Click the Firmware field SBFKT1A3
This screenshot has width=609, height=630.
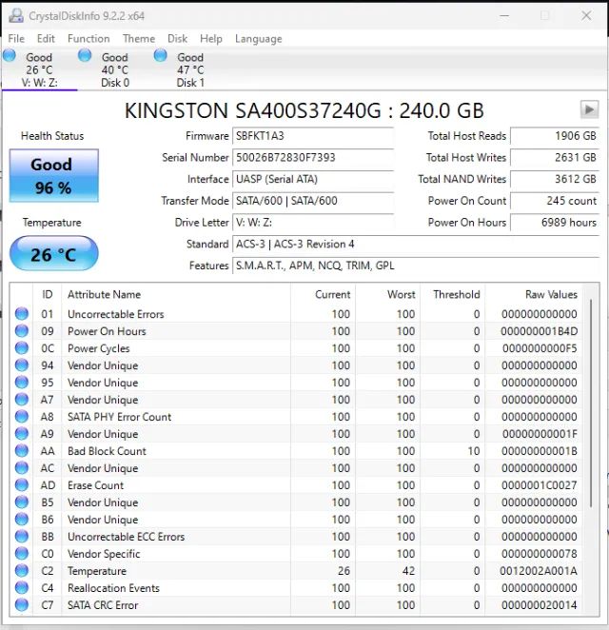313,136
